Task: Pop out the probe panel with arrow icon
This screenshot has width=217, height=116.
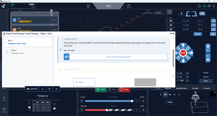Action: click(214, 92)
